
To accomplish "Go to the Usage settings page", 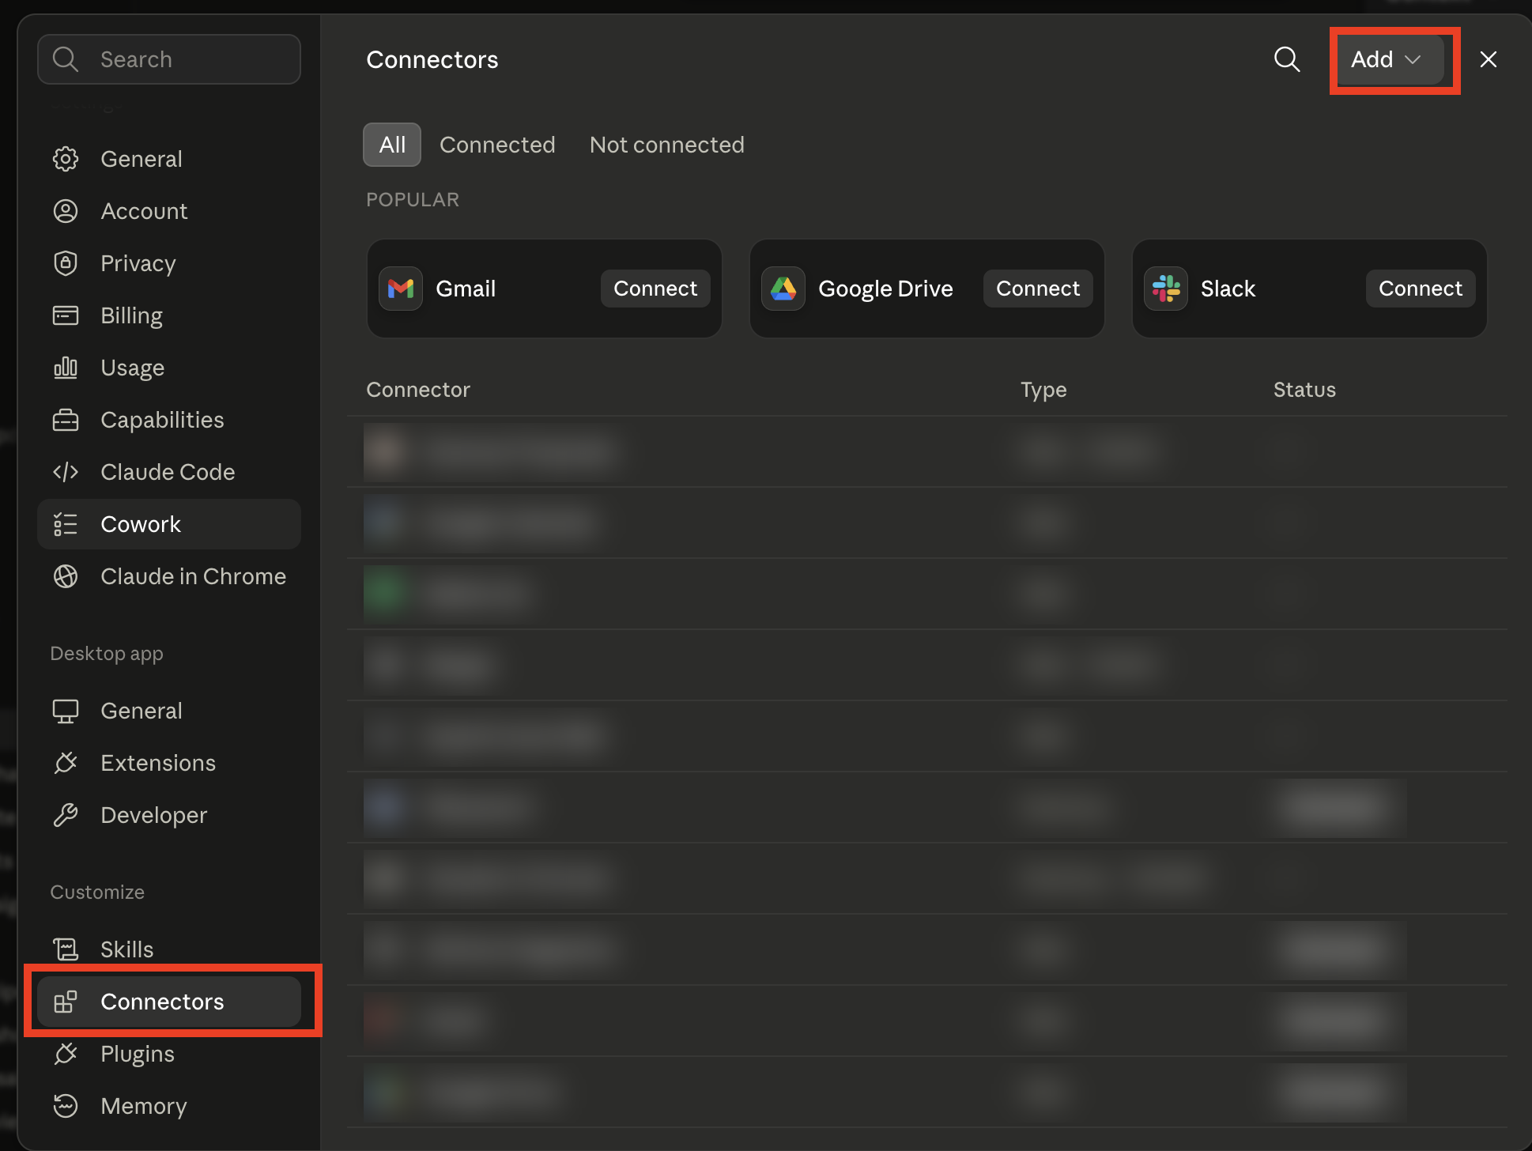I will pos(169,368).
